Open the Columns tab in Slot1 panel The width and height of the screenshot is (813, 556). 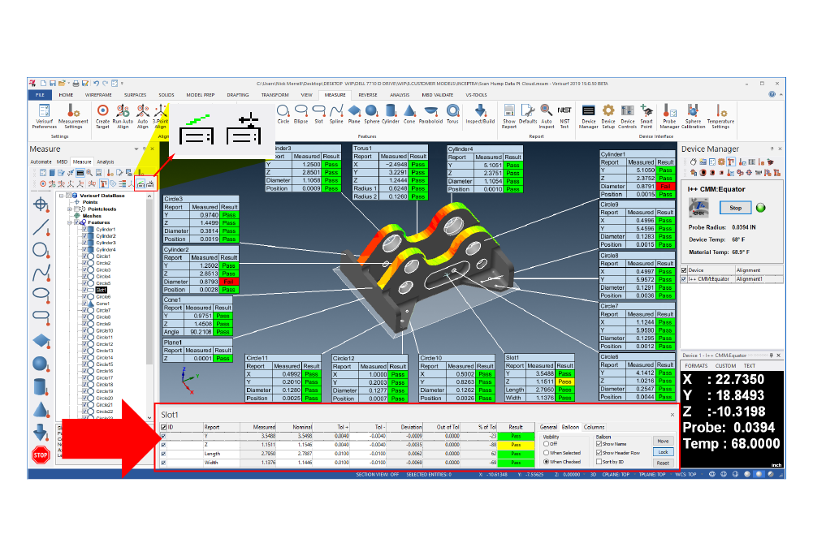click(595, 427)
